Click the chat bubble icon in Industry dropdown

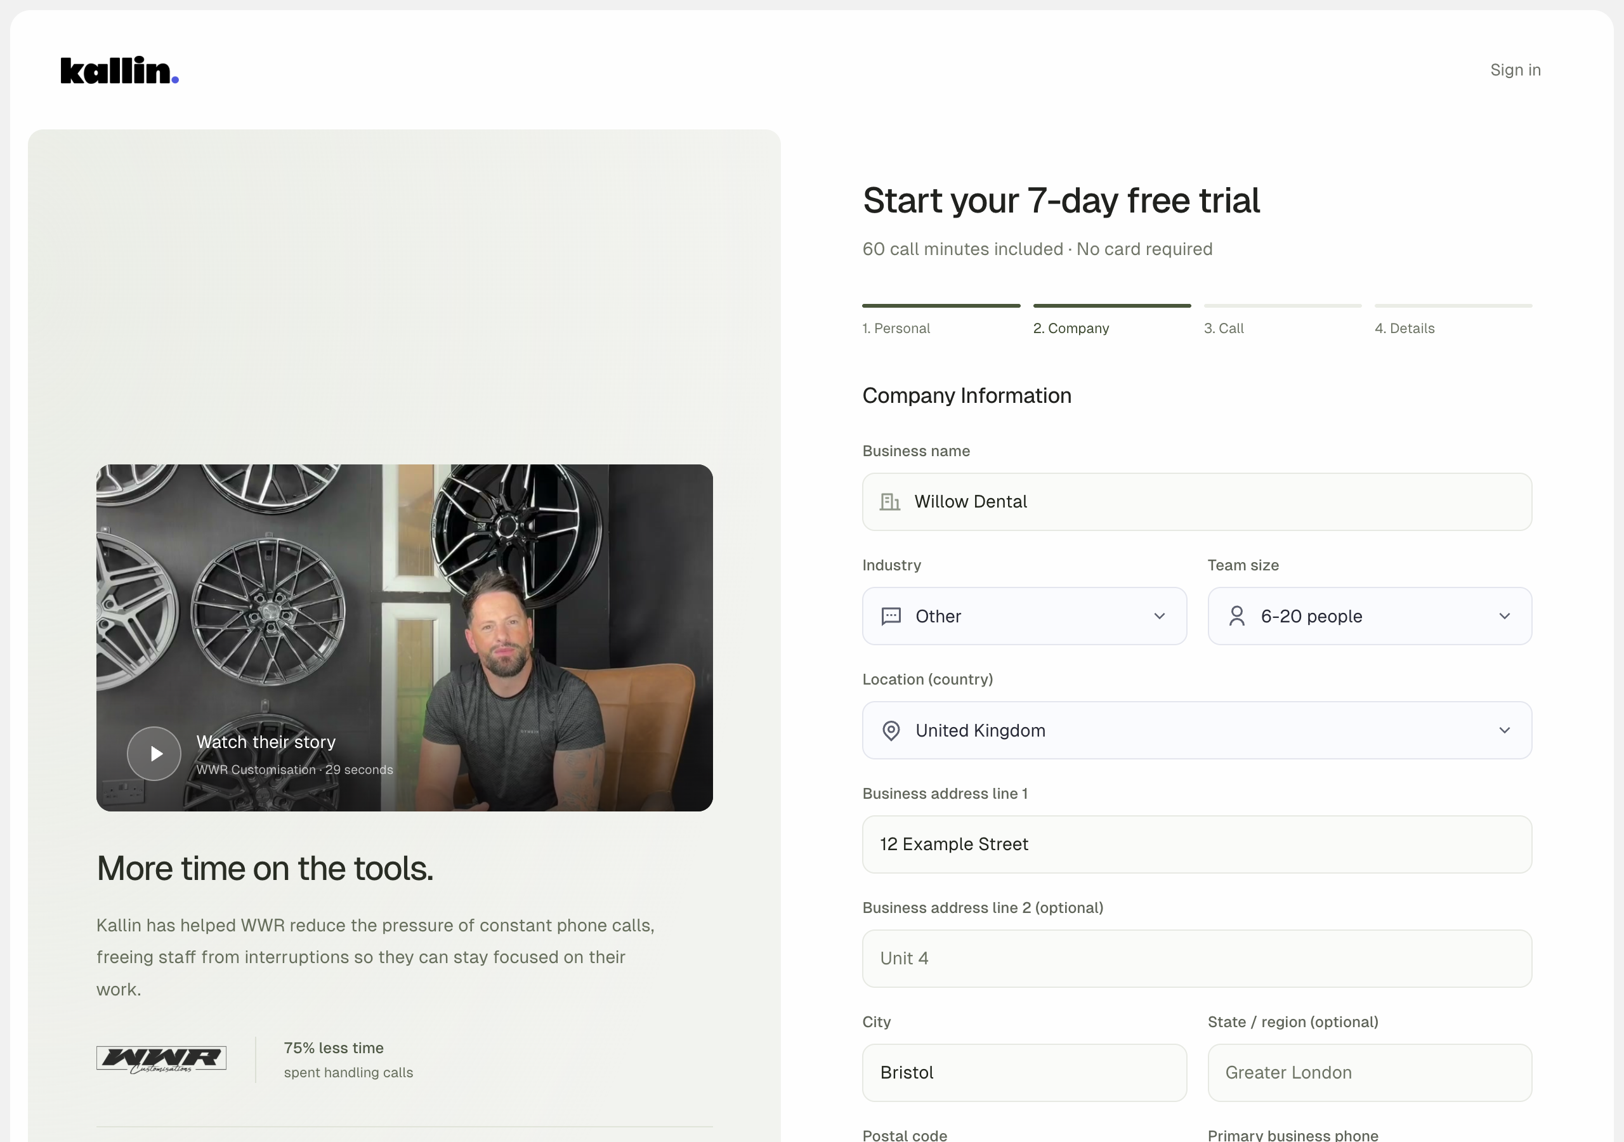click(891, 616)
